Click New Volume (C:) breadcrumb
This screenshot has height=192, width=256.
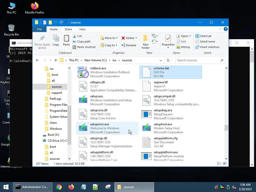95,60
